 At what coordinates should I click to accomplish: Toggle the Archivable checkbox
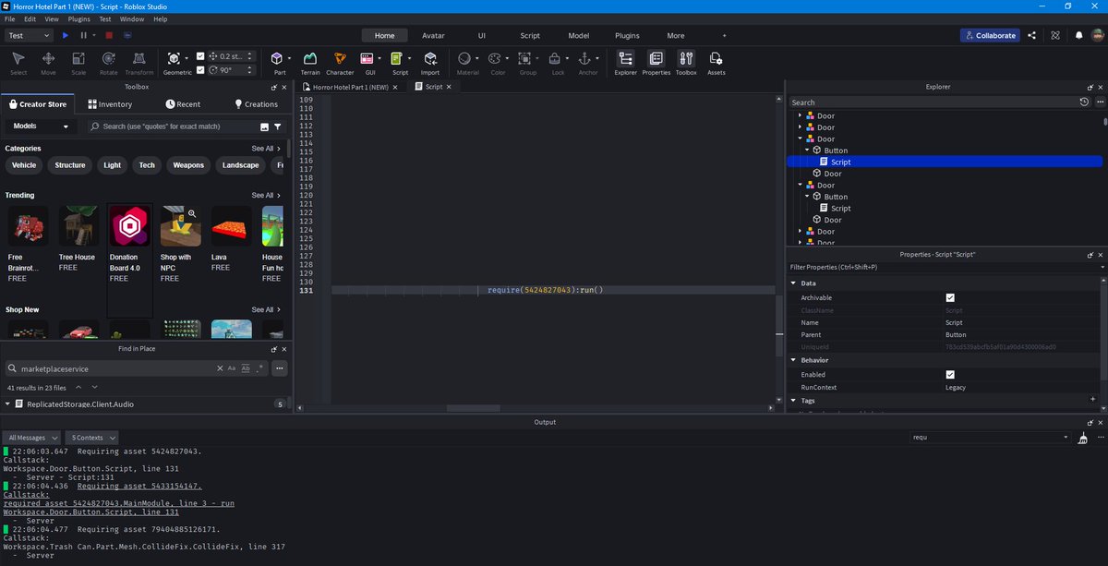tap(950, 297)
